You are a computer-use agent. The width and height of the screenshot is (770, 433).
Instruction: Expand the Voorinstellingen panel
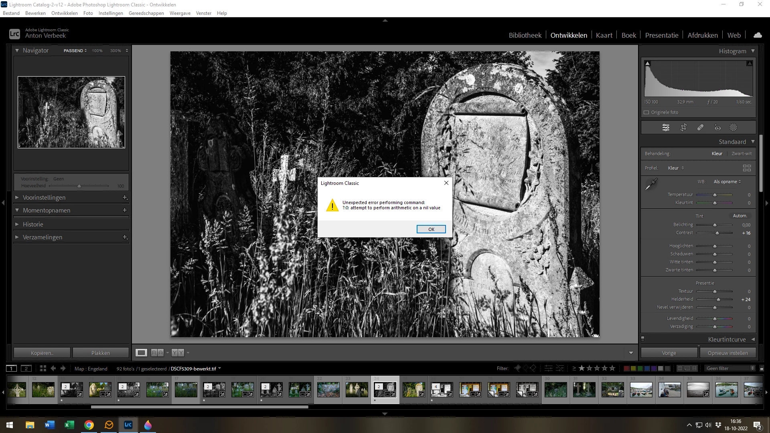click(44, 198)
